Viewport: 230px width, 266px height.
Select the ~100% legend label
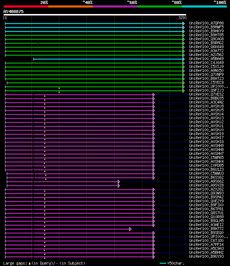click(220, 3)
